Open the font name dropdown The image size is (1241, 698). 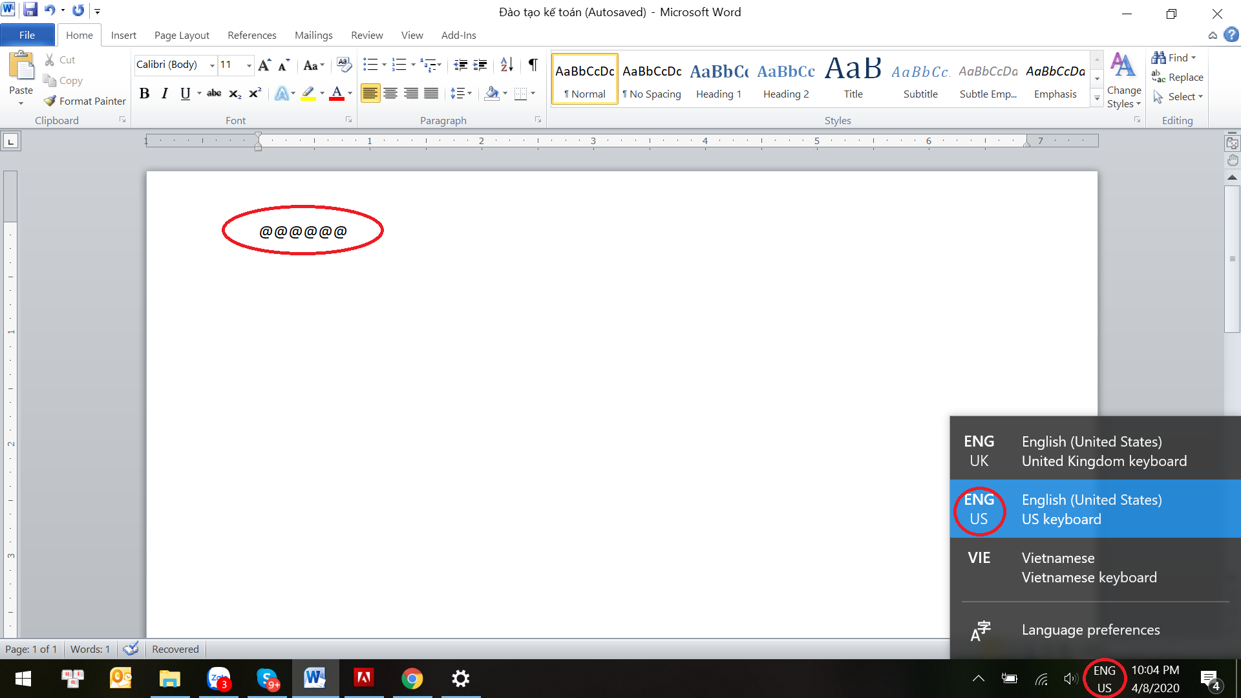point(212,65)
